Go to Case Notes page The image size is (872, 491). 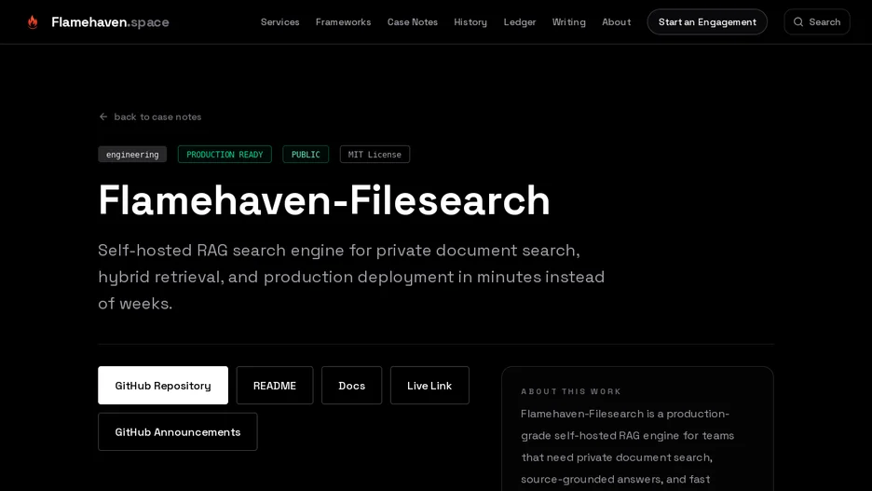(412, 22)
